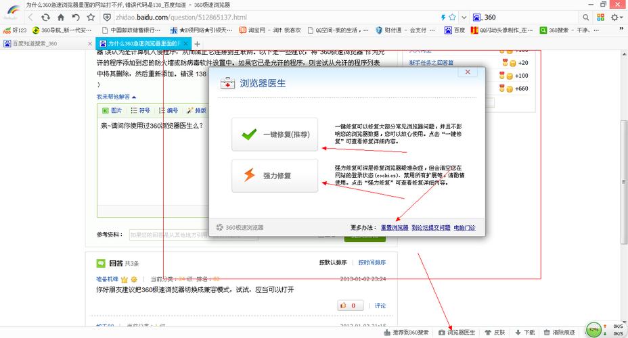Click the 评论 comment link
This screenshot has width=628, height=338.
380,305
